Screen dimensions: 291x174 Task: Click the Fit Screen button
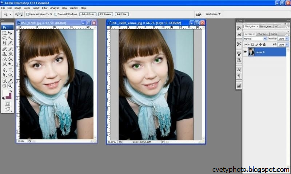(105, 14)
